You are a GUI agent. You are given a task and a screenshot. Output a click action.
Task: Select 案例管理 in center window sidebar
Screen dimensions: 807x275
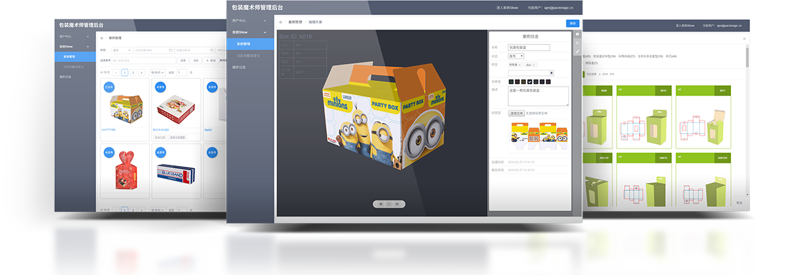coord(250,44)
